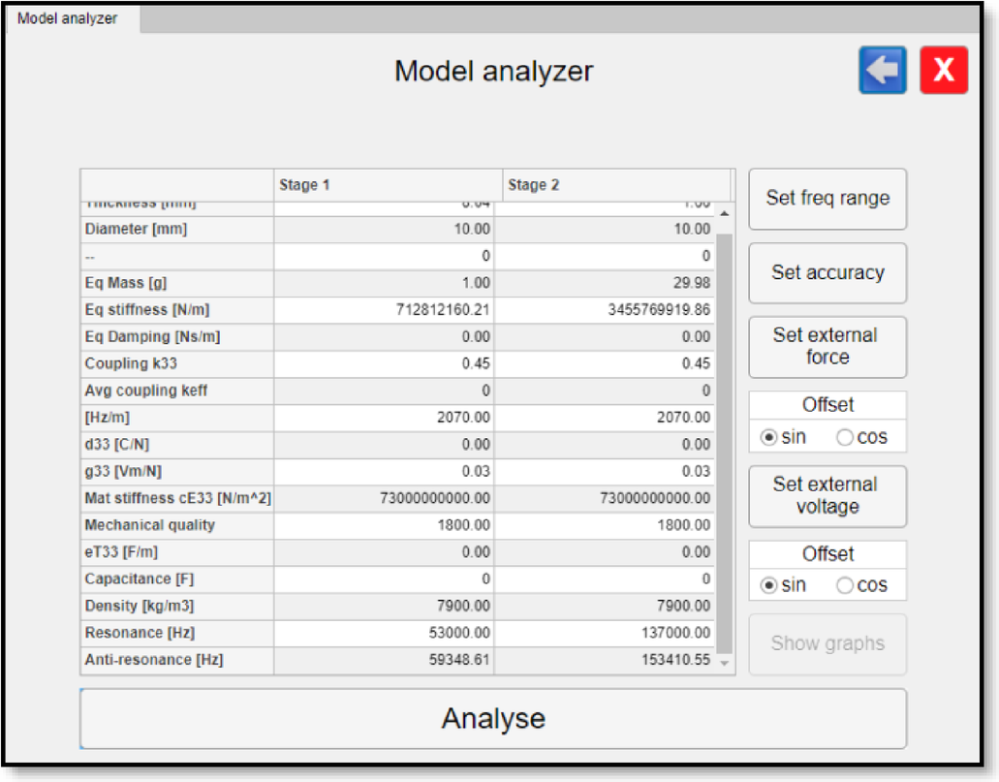
Task: Choose cos offset below Set external voltage
Action: pyautogui.click(x=845, y=585)
